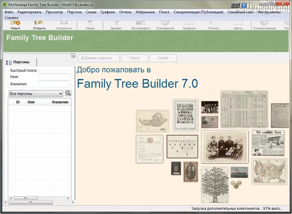Go back using the Назад toolbar icon

(90, 25)
